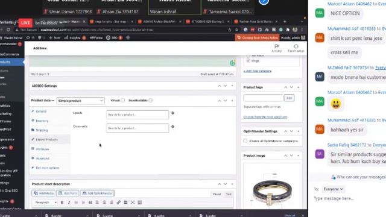The height and width of the screenshot is (217, 386).
Task: Toggle fullscreen distraction-free editor mode
Action: tap(133, 203)
